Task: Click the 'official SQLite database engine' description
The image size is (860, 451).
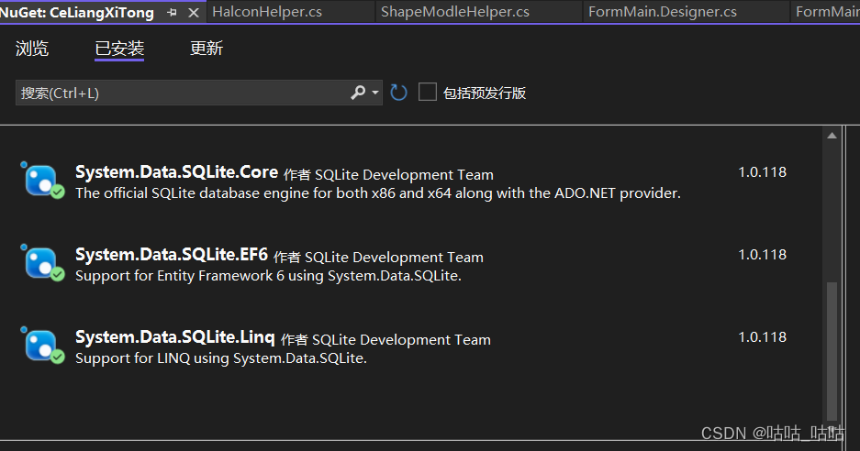Action: (378, 193)
